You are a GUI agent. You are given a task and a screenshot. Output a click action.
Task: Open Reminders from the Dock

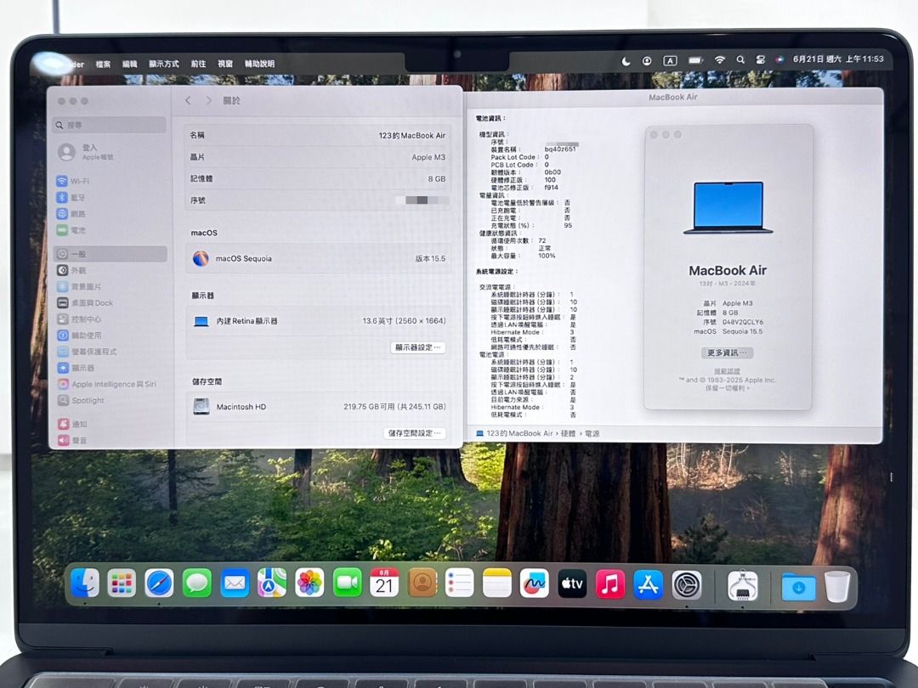[x=460, y=584]
